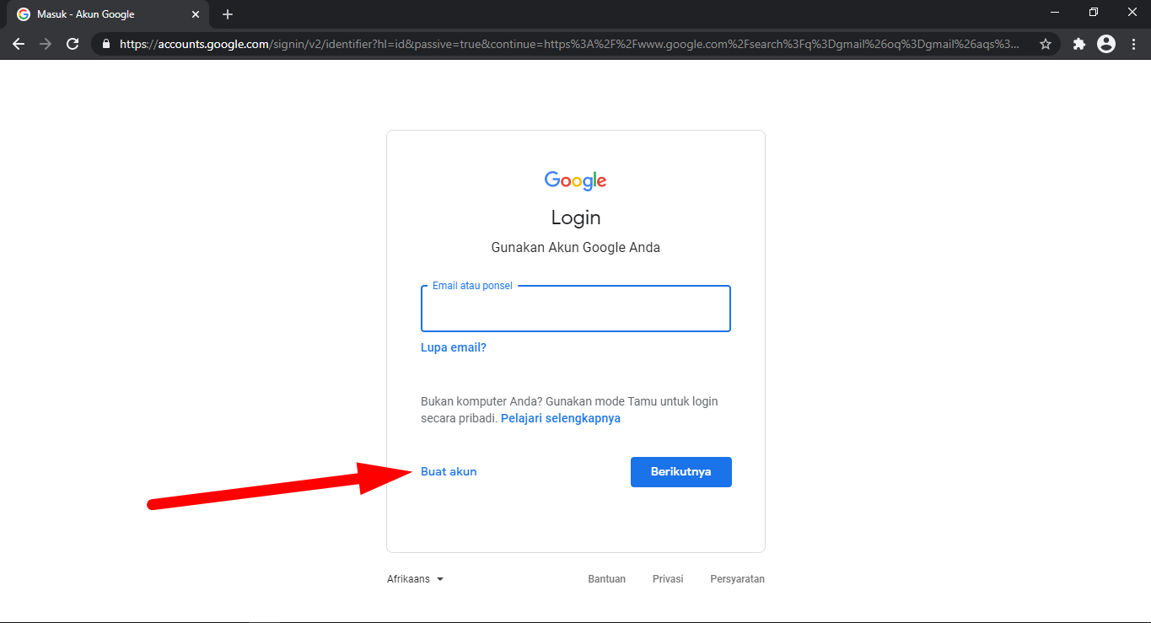
Task: Click the back navigation arrow
Action: pos(19,44)
